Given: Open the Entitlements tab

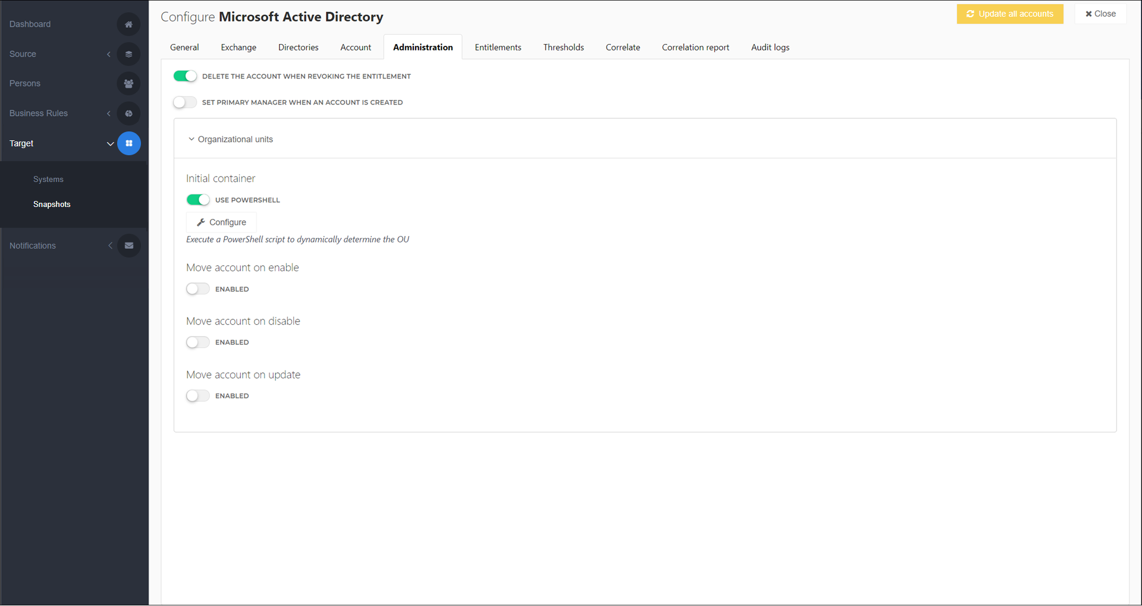Looking at the screenshot, I should click(x=498, y=48).
